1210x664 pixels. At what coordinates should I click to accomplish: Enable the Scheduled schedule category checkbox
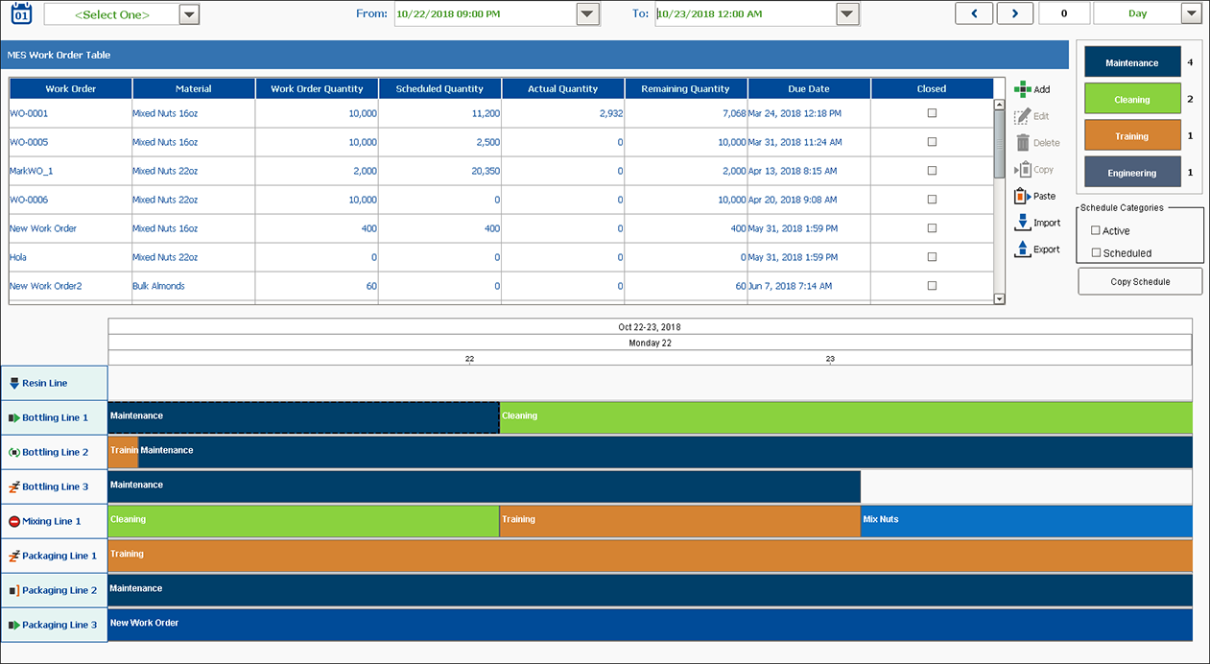pos(1098,252)
